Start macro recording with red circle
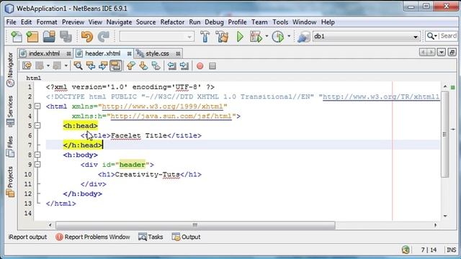Image resolution: width=461 pixels, height=259 pixels. coord(200,65)
